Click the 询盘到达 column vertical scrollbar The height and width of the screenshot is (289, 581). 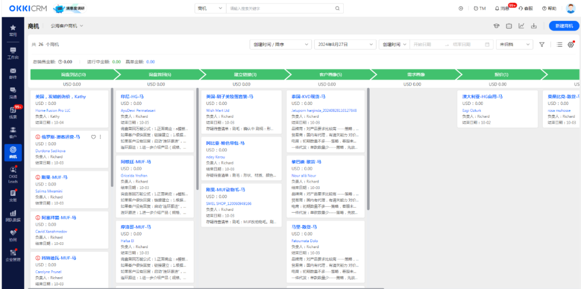point(112,137)
